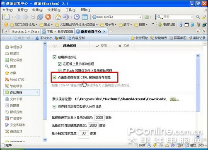Open the 文件 menu

8,10
